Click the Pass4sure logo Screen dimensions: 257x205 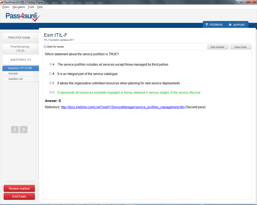tap(23, 17)
